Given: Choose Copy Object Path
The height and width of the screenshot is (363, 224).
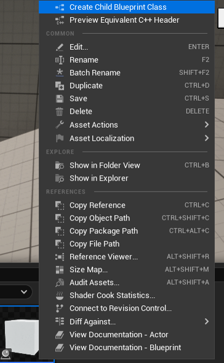Looking at the screenshot, I should click(127, 218).
